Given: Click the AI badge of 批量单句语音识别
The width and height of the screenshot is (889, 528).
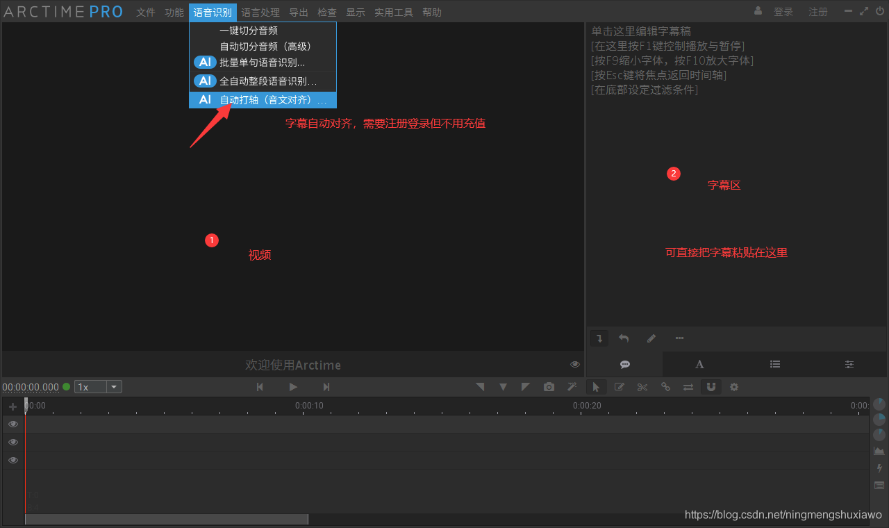Looking at the screenshot, I should [205, 62].
